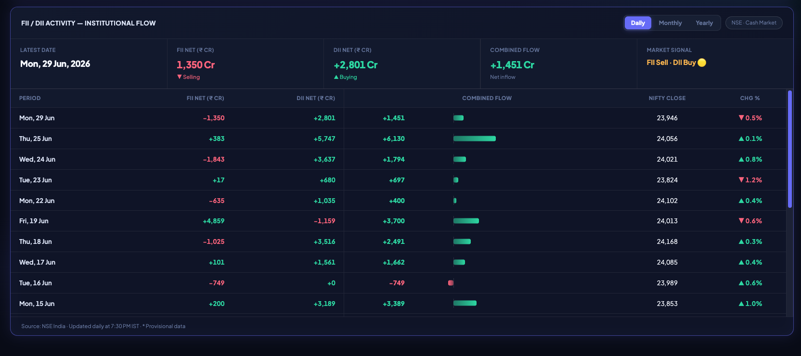Click the Combined Flow summary +1,451 Cr
This screenshot has height=356, width=801.
(512, 64)
